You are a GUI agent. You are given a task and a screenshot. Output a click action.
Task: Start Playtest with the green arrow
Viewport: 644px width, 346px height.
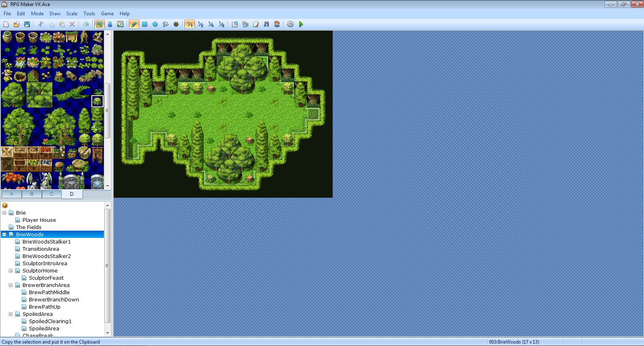(x=301, y=24)
